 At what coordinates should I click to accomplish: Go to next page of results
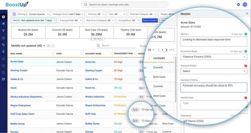pos(167,50)
